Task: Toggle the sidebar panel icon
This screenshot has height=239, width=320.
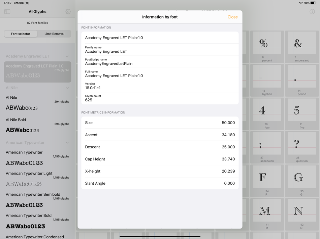Action: pos(7,12)
